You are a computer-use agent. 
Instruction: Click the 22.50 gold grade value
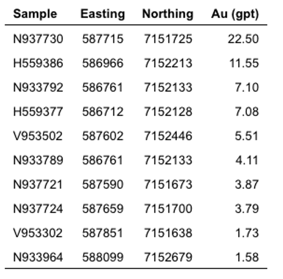pyautogui.click(x=243, y=39)
